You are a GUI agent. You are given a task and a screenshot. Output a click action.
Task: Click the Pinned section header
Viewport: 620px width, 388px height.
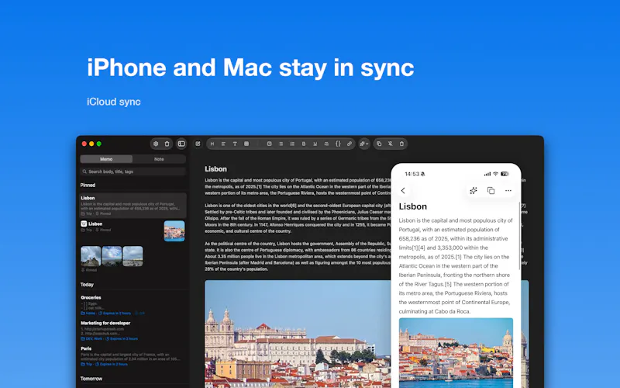tap(88, 185)
